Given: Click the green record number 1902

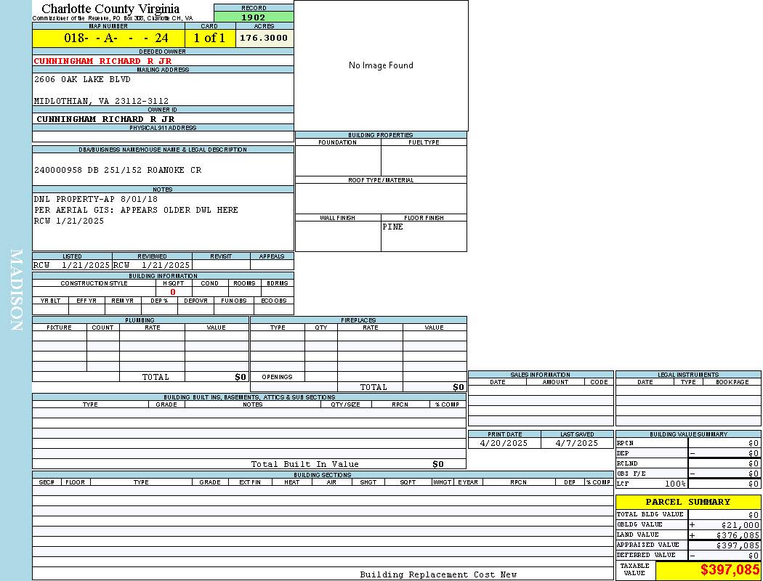Looking at the screenshot, I should tap(254, 17).
